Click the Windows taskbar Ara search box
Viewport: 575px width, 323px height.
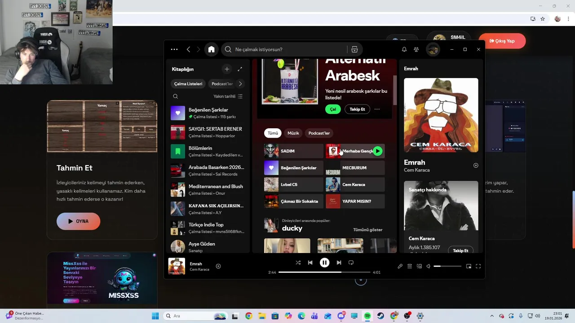point(195,316)
